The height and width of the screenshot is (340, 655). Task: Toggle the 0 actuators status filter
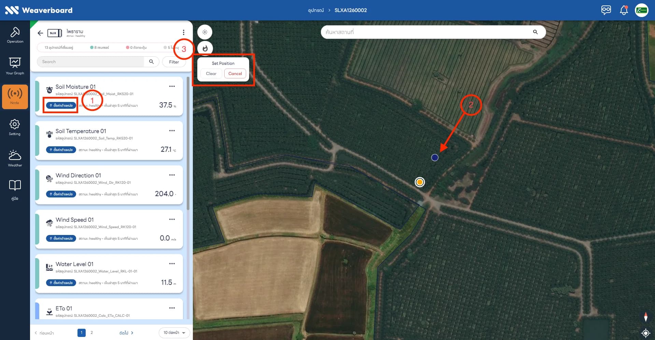pyautogui.click(x=136, y=47)
